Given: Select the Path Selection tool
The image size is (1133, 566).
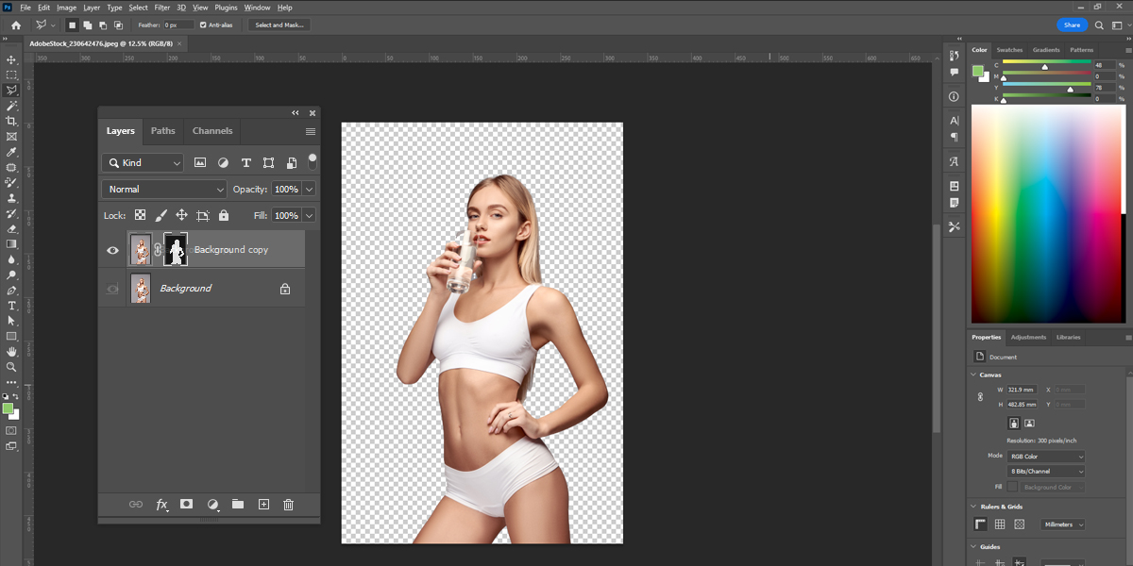Looking at the screenshot, I should tap(11, 321).
